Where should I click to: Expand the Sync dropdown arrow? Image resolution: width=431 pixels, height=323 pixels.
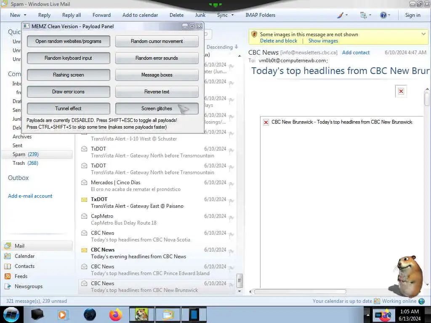pos(232,15)
